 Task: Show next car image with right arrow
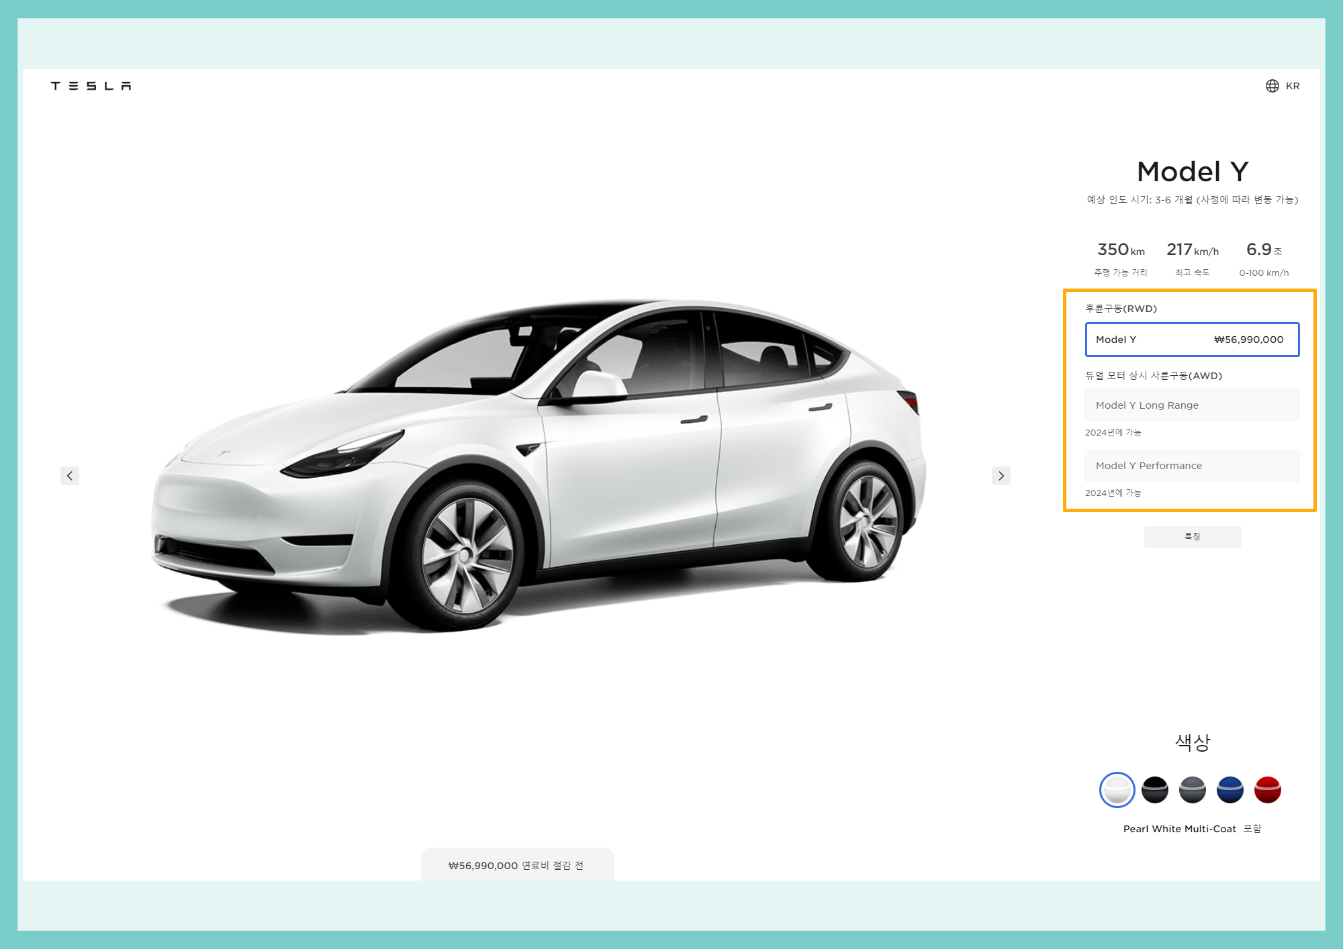pos(1001,476)
